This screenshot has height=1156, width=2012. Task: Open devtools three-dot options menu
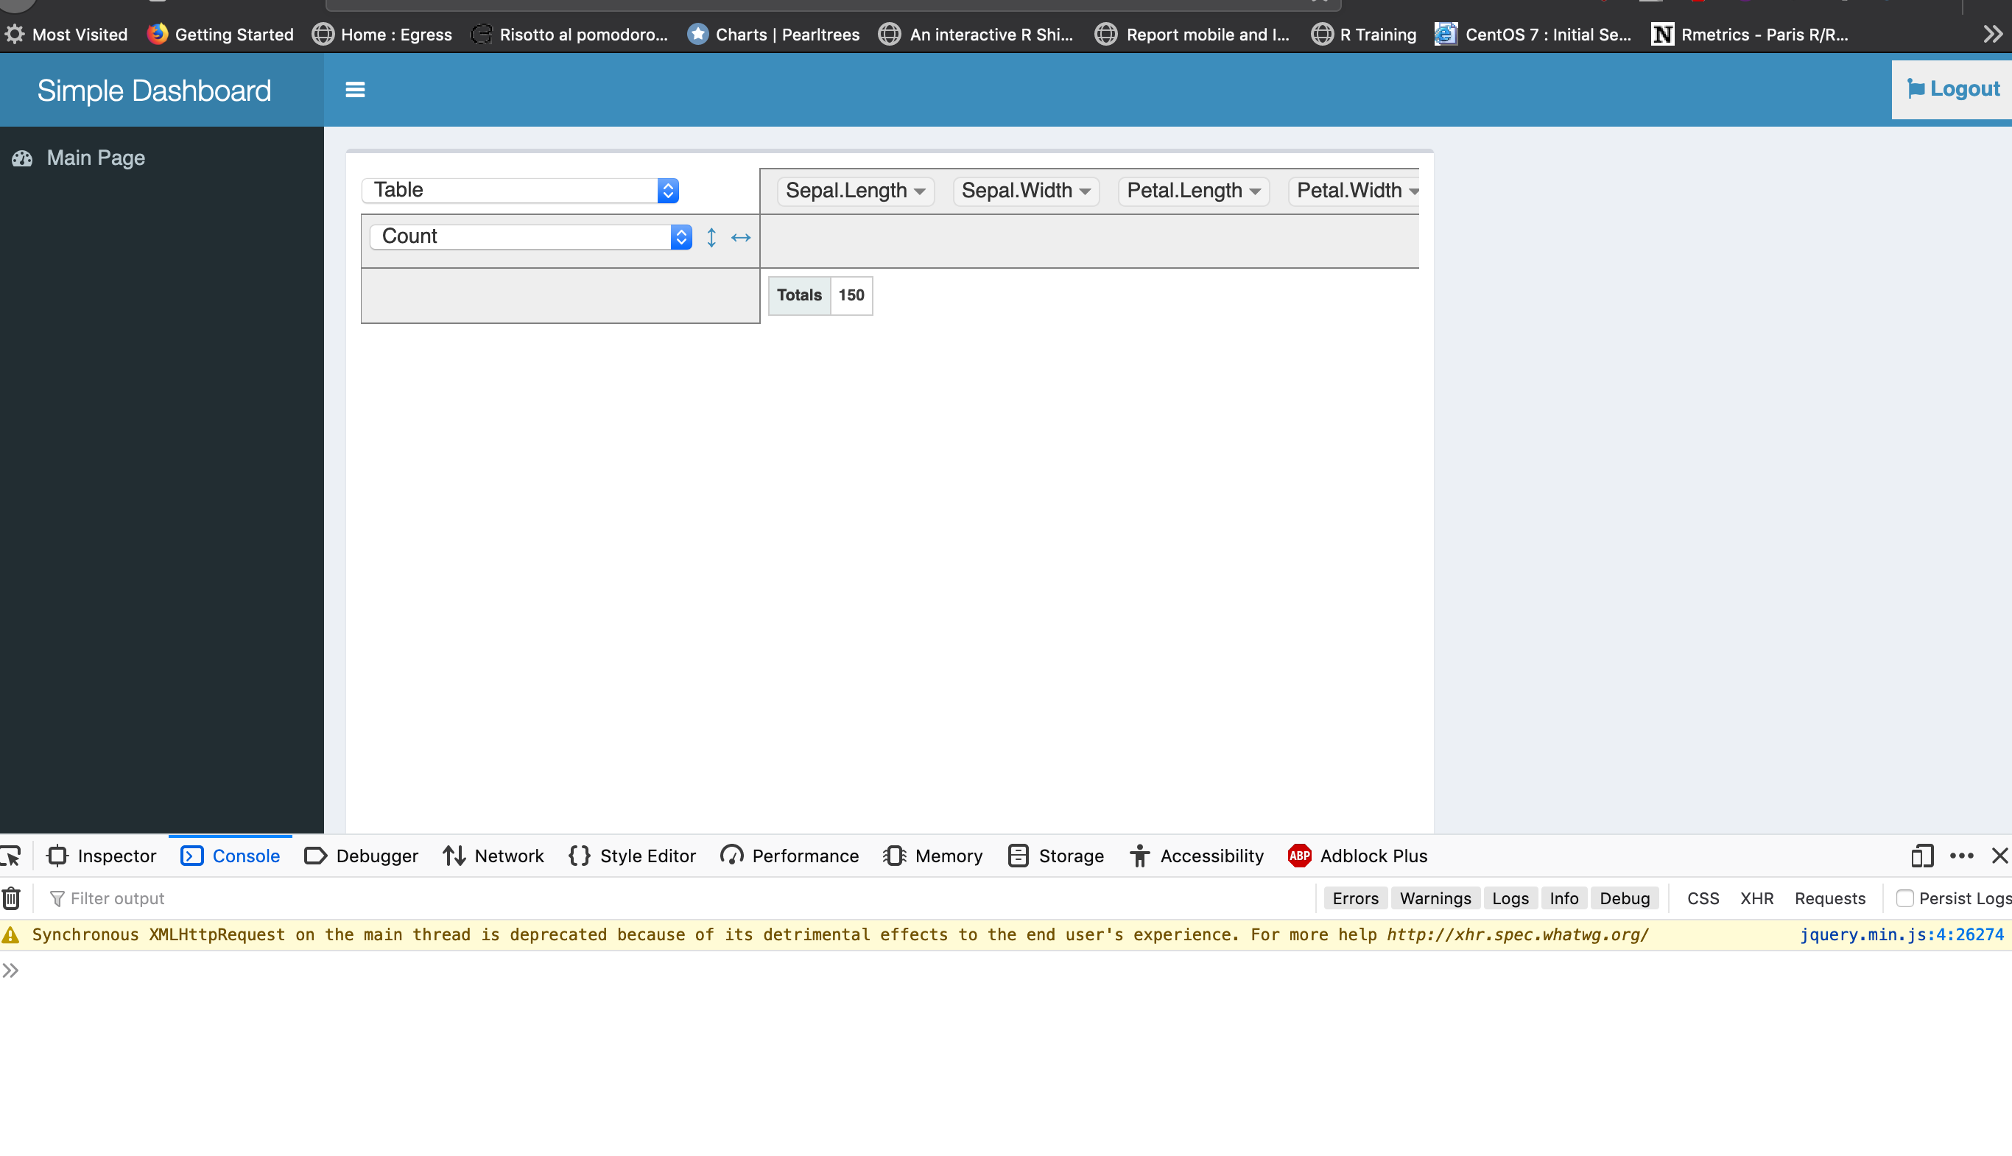click(1961, 856)
